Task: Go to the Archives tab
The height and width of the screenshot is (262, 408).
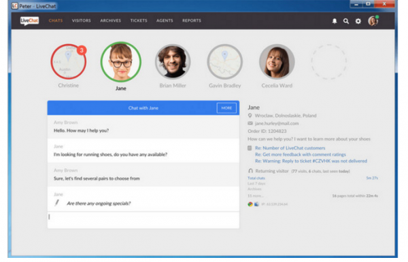Action: pos(111,20)
